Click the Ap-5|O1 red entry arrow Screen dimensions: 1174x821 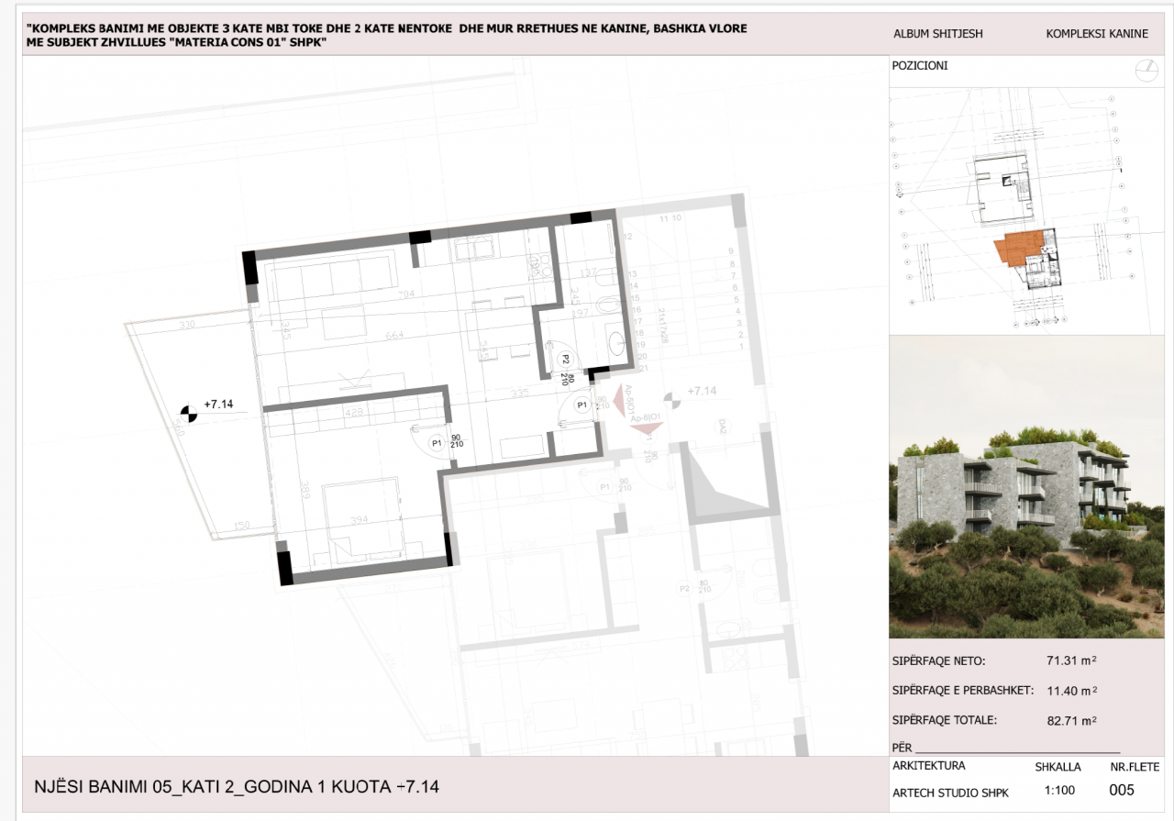click(623, 401)
